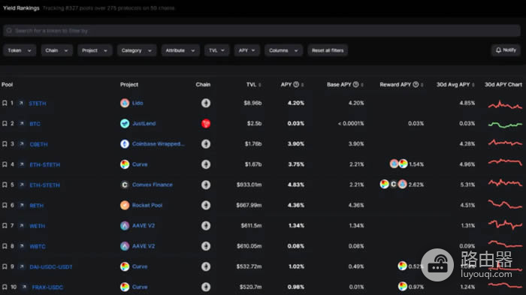Click the Notify bell button

(506, 50)
